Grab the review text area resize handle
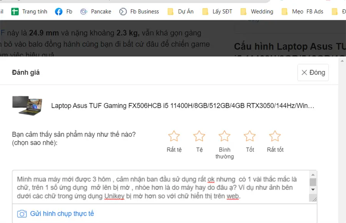This screenshot has height=223, width=346. pos(314,200)
